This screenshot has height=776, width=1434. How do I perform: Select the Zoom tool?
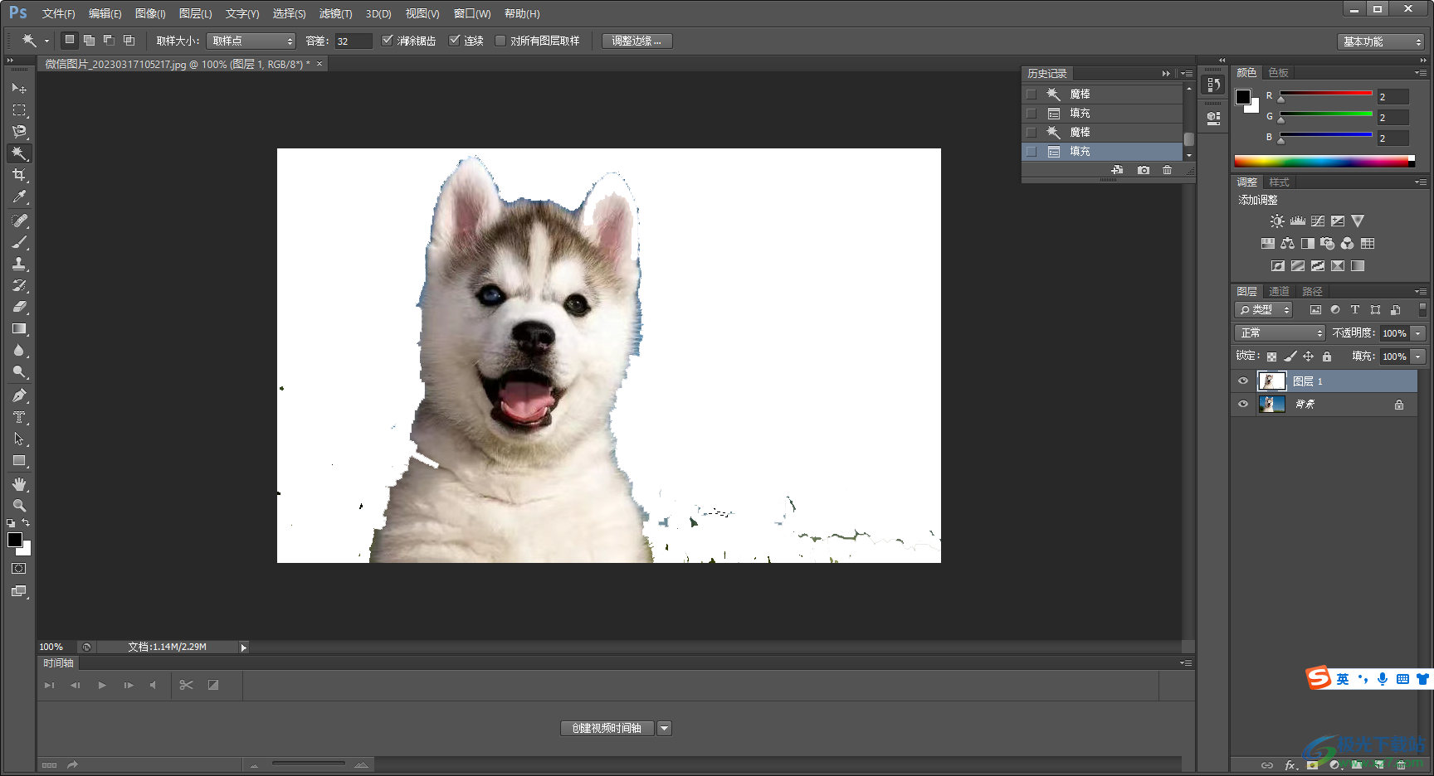tap(19, 506)
